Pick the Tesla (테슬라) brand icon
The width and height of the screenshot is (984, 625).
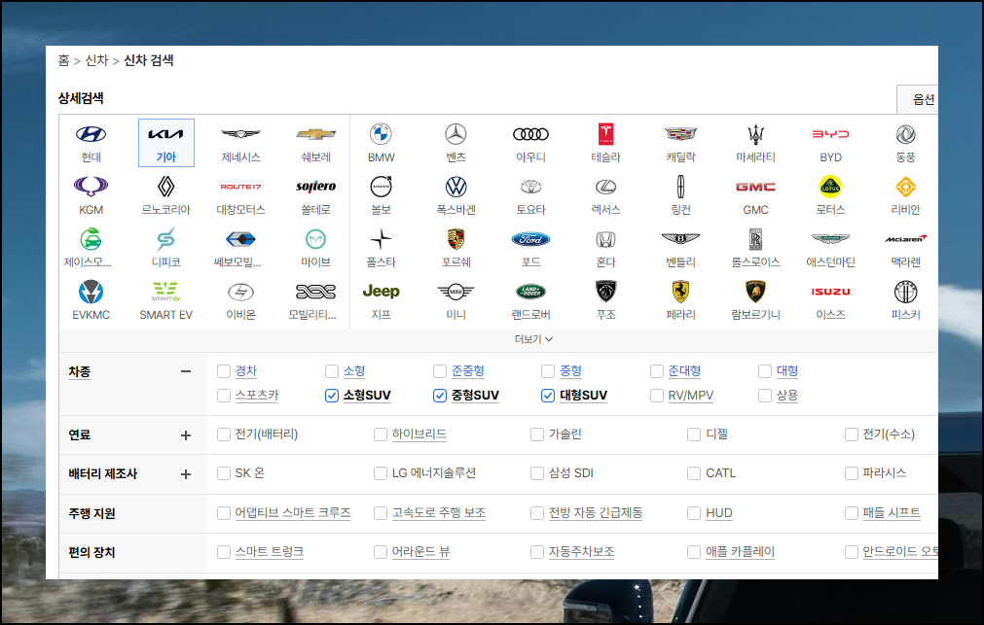605,134
